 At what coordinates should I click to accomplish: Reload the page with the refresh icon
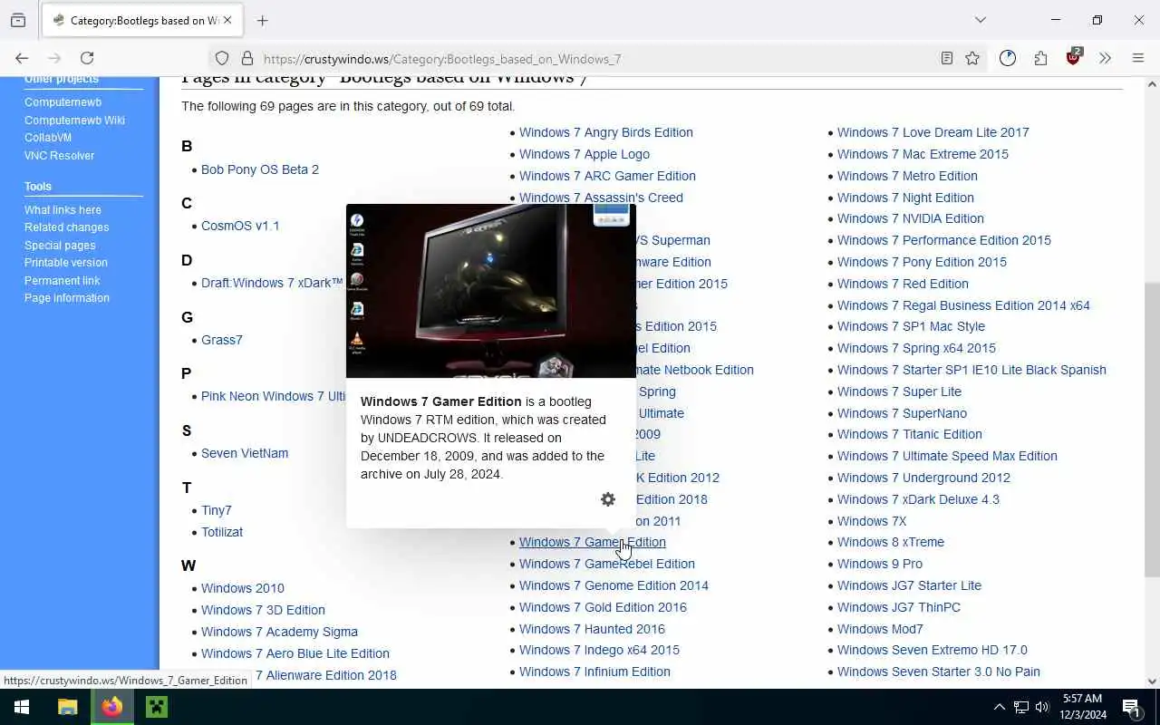point(87,58)
